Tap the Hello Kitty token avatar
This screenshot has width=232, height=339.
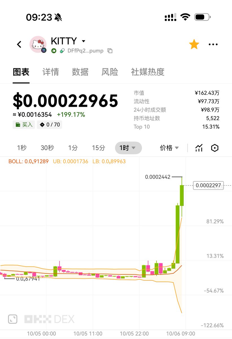point(38,44)
